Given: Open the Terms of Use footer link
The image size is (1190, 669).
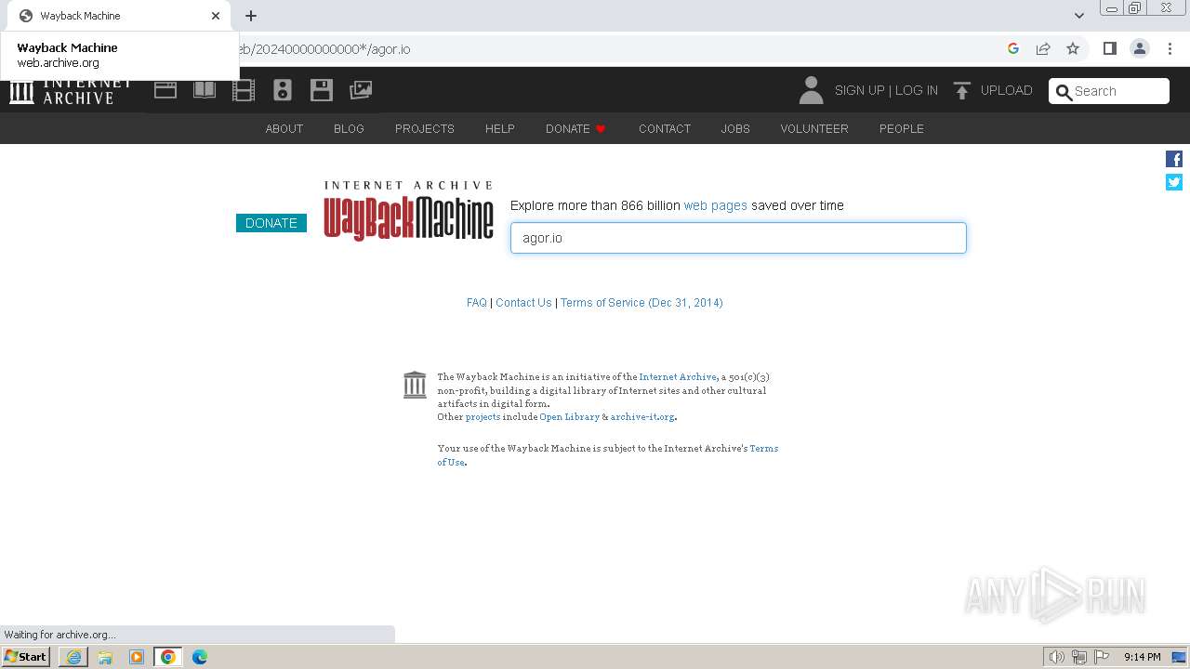Looking at the screenshot, I should (x=763, y=449).
